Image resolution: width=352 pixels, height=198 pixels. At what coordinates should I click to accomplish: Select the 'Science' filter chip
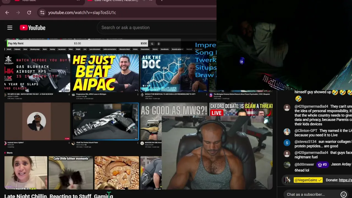(155, 49)
